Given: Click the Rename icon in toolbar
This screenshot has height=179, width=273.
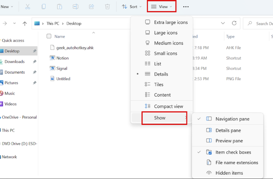Looking at the screenshot, I should pos(76,7).
